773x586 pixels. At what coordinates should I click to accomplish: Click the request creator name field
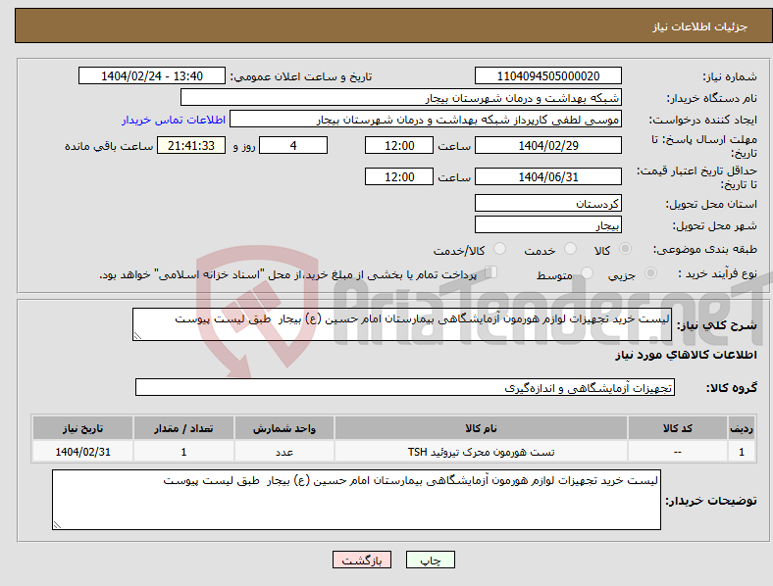[x=426, y=120]
